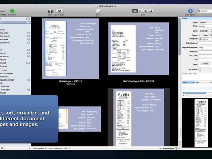This screenshot has height=159, width=212.
Task: Click the document grid vertical scrollbar
Action: click(x=179, y=37)
